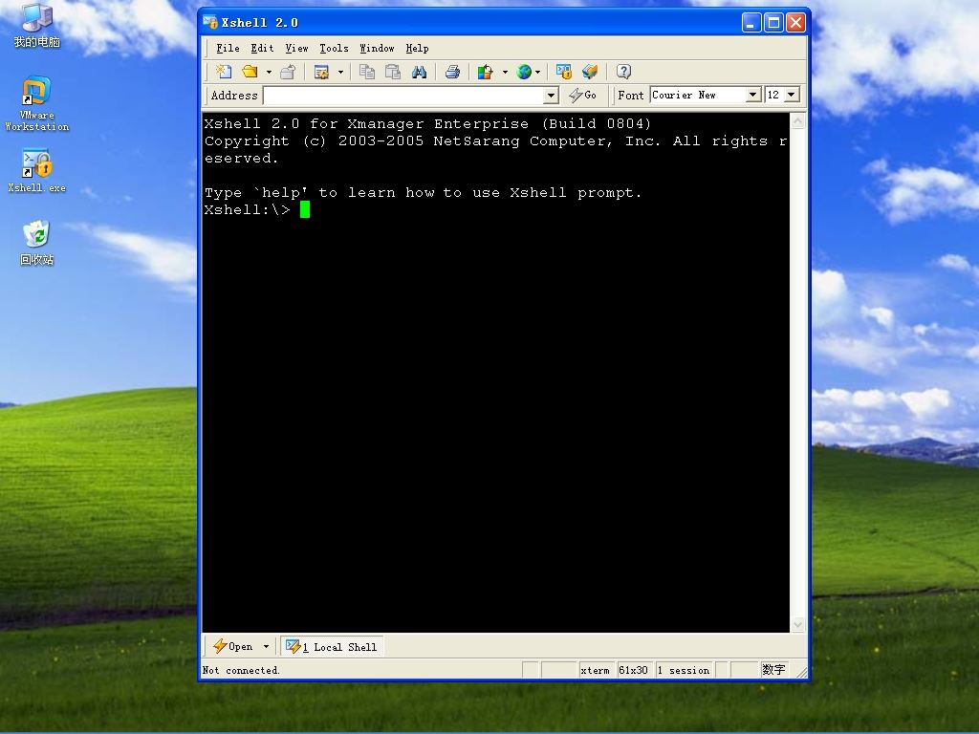This screenshot has height=734, width=979.
Task: Open the Help menu
Action: click(417, 48)
